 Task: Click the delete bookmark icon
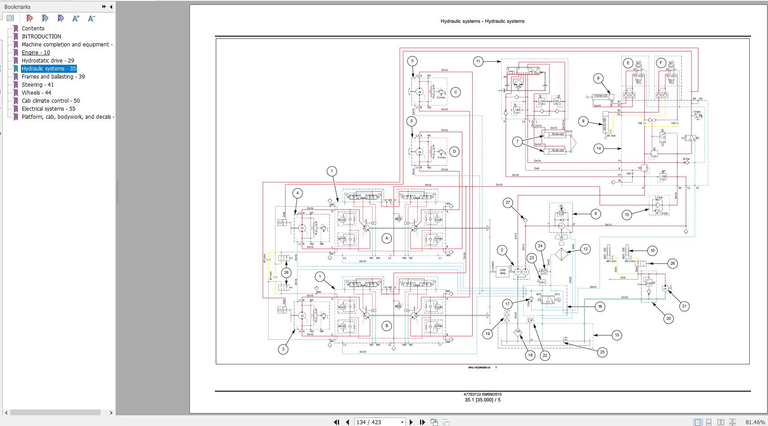point(29,18)
